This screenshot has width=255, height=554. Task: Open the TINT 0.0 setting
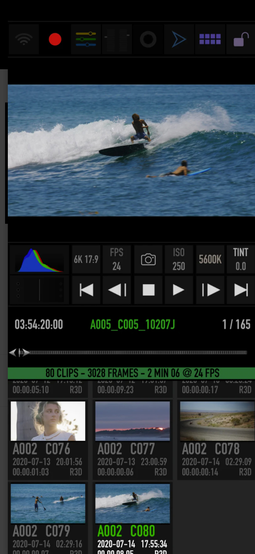click(241, 259)
